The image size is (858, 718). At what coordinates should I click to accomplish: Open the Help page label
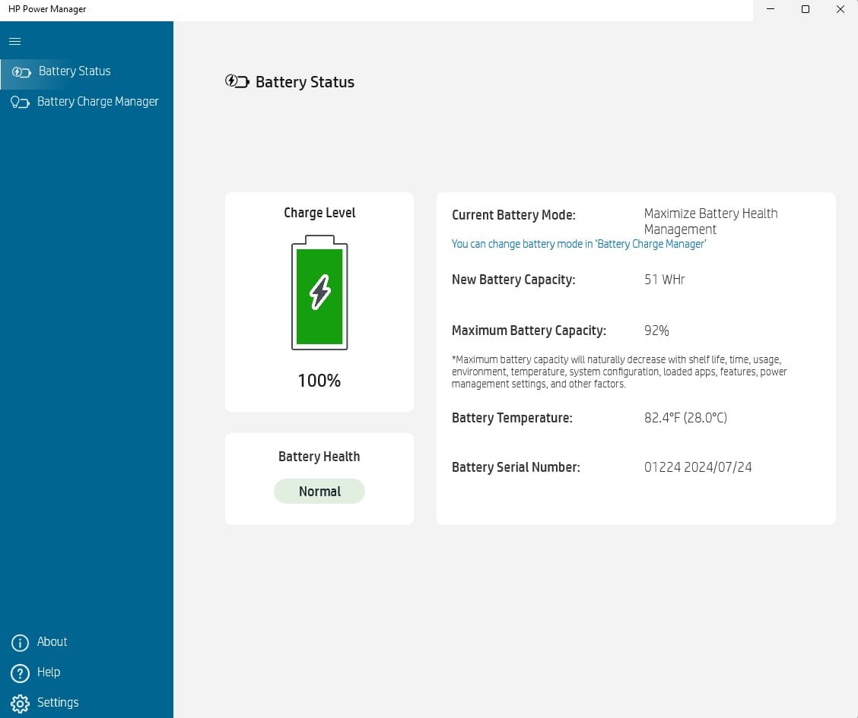coord(49,672)
